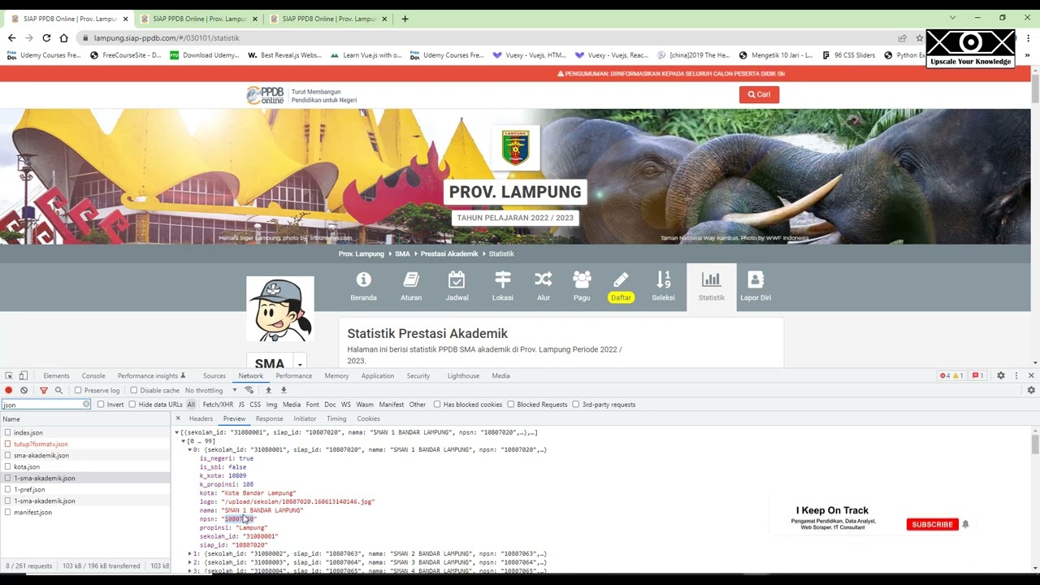Stop recording network log (red dot)
The width and height of the screenshot is (1040, 585).
[9, 391]
